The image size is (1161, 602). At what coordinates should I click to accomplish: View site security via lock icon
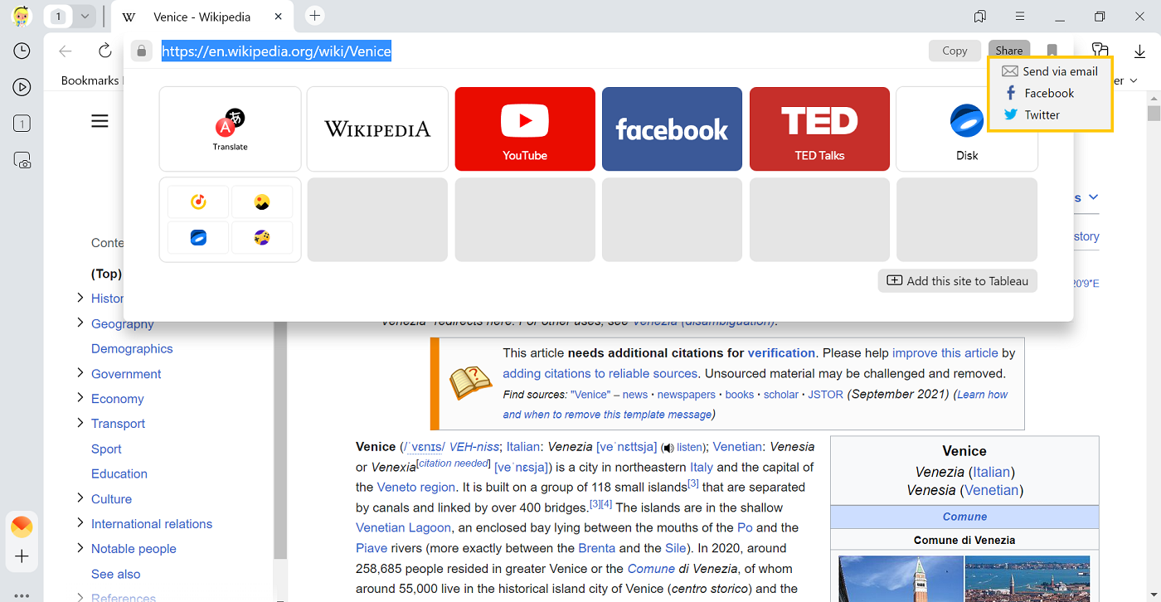point(142,51)
